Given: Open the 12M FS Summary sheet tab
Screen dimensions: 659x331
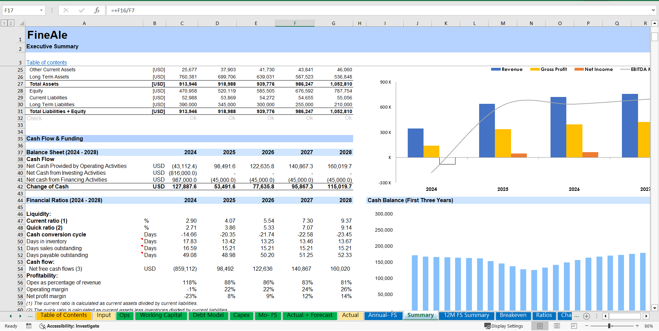Looking at the screenshot, I should [x=466, y=315].
